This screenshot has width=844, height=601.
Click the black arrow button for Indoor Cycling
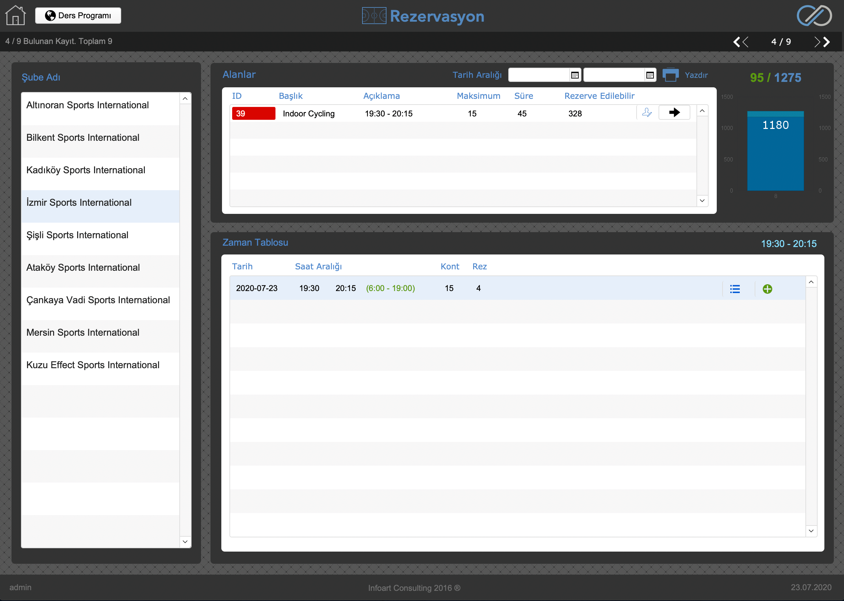tap(674, 112)
